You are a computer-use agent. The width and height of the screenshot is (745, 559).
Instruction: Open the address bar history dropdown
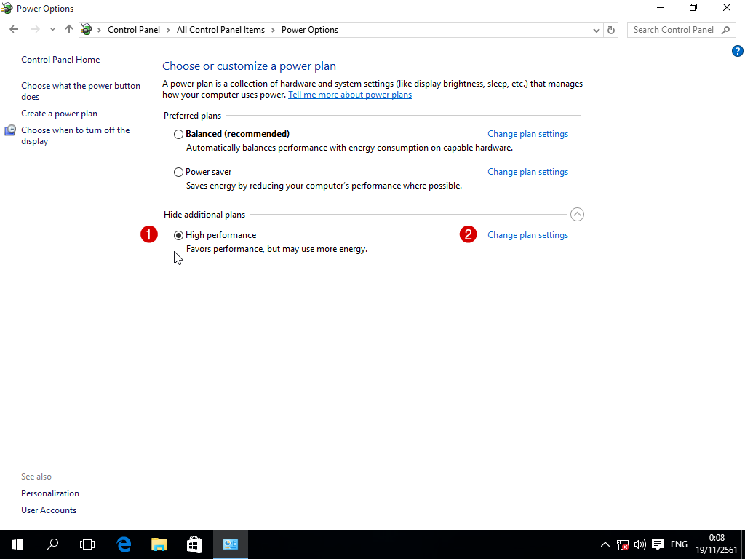click(x=597, y=30)
